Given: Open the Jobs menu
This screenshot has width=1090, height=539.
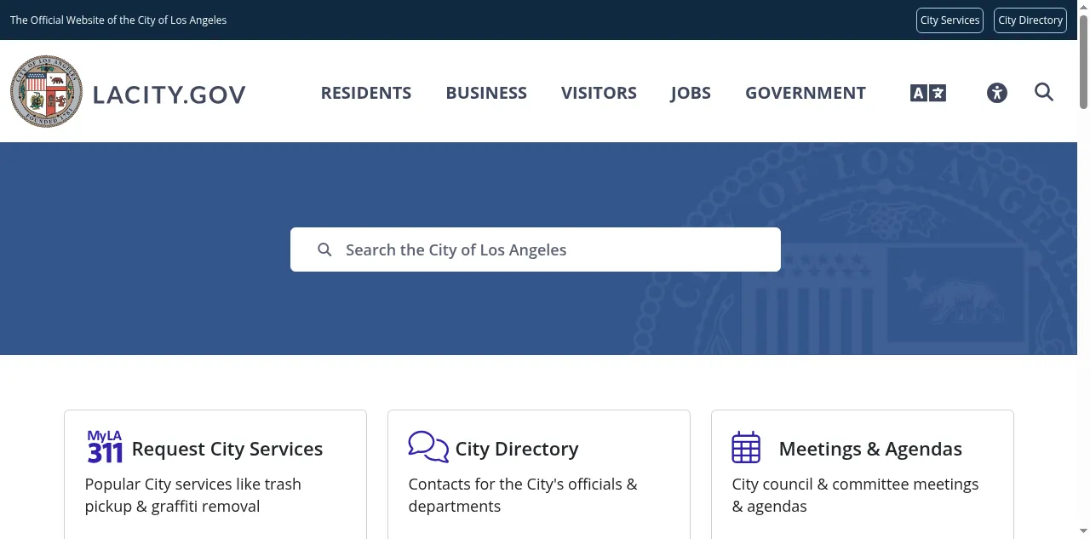Looking at the screenshot, I should click(x=691, y=93).
